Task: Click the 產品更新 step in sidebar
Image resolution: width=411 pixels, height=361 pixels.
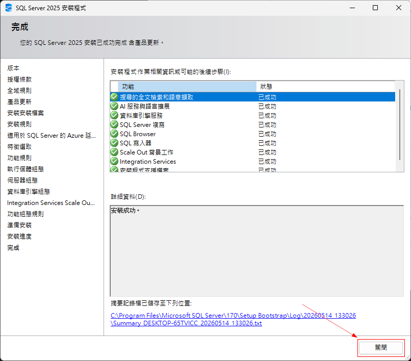Action: [x=19, y=102]
